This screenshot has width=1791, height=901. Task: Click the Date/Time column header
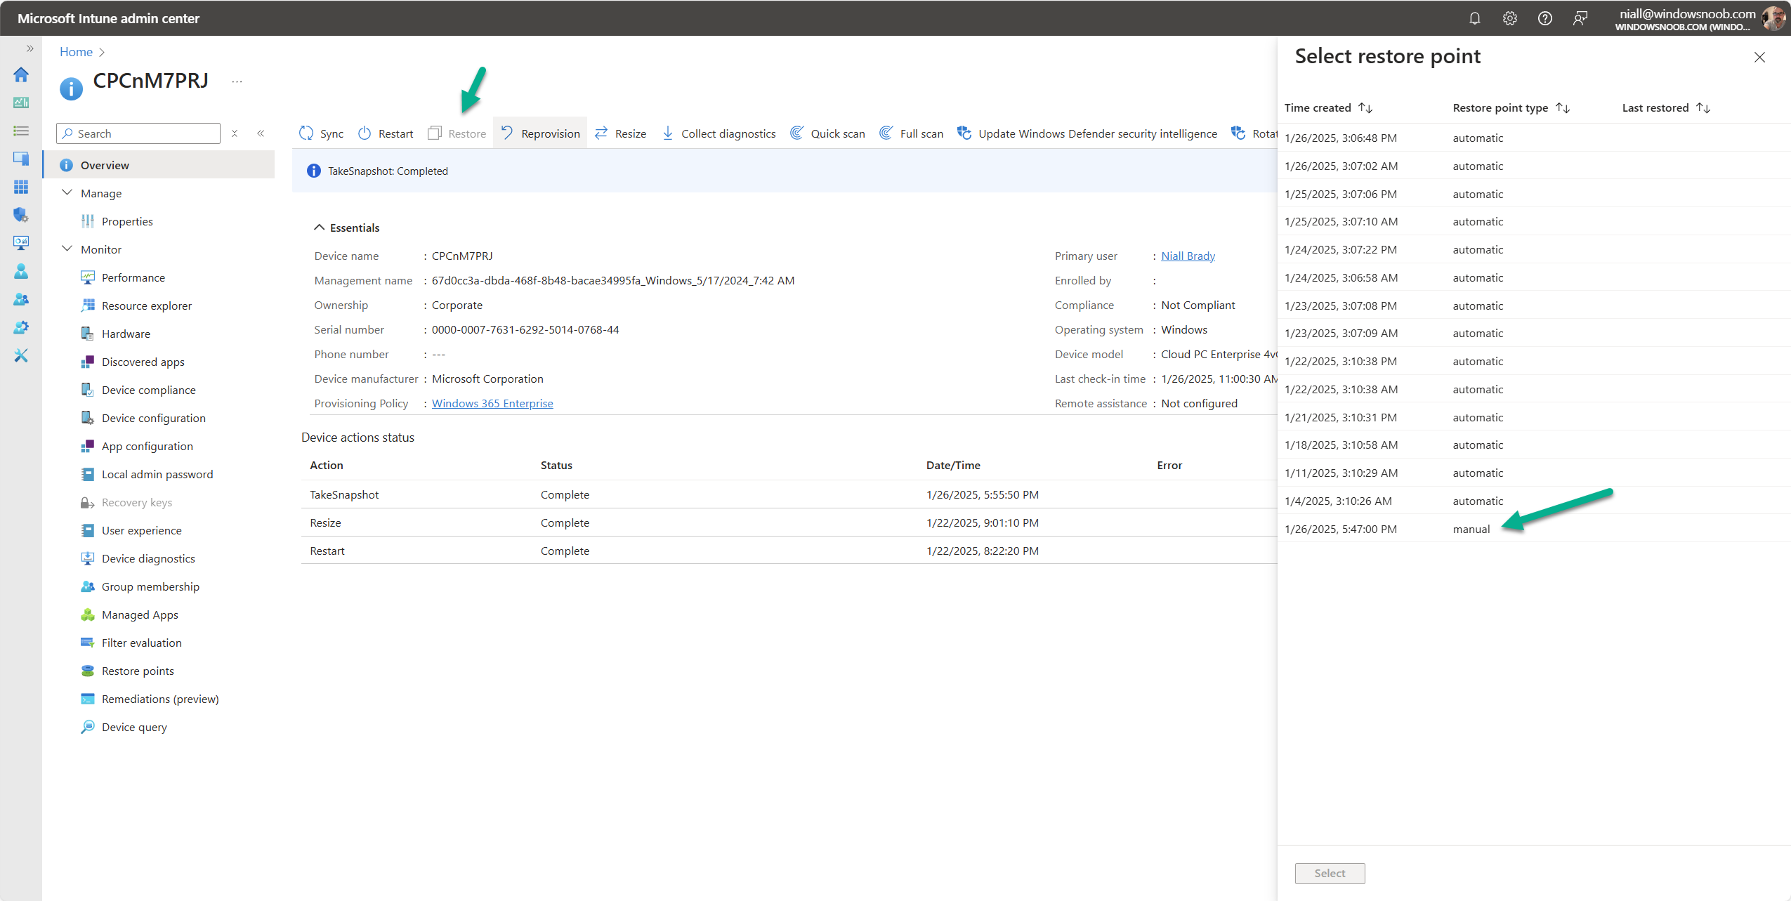click(x=953, y=465)
